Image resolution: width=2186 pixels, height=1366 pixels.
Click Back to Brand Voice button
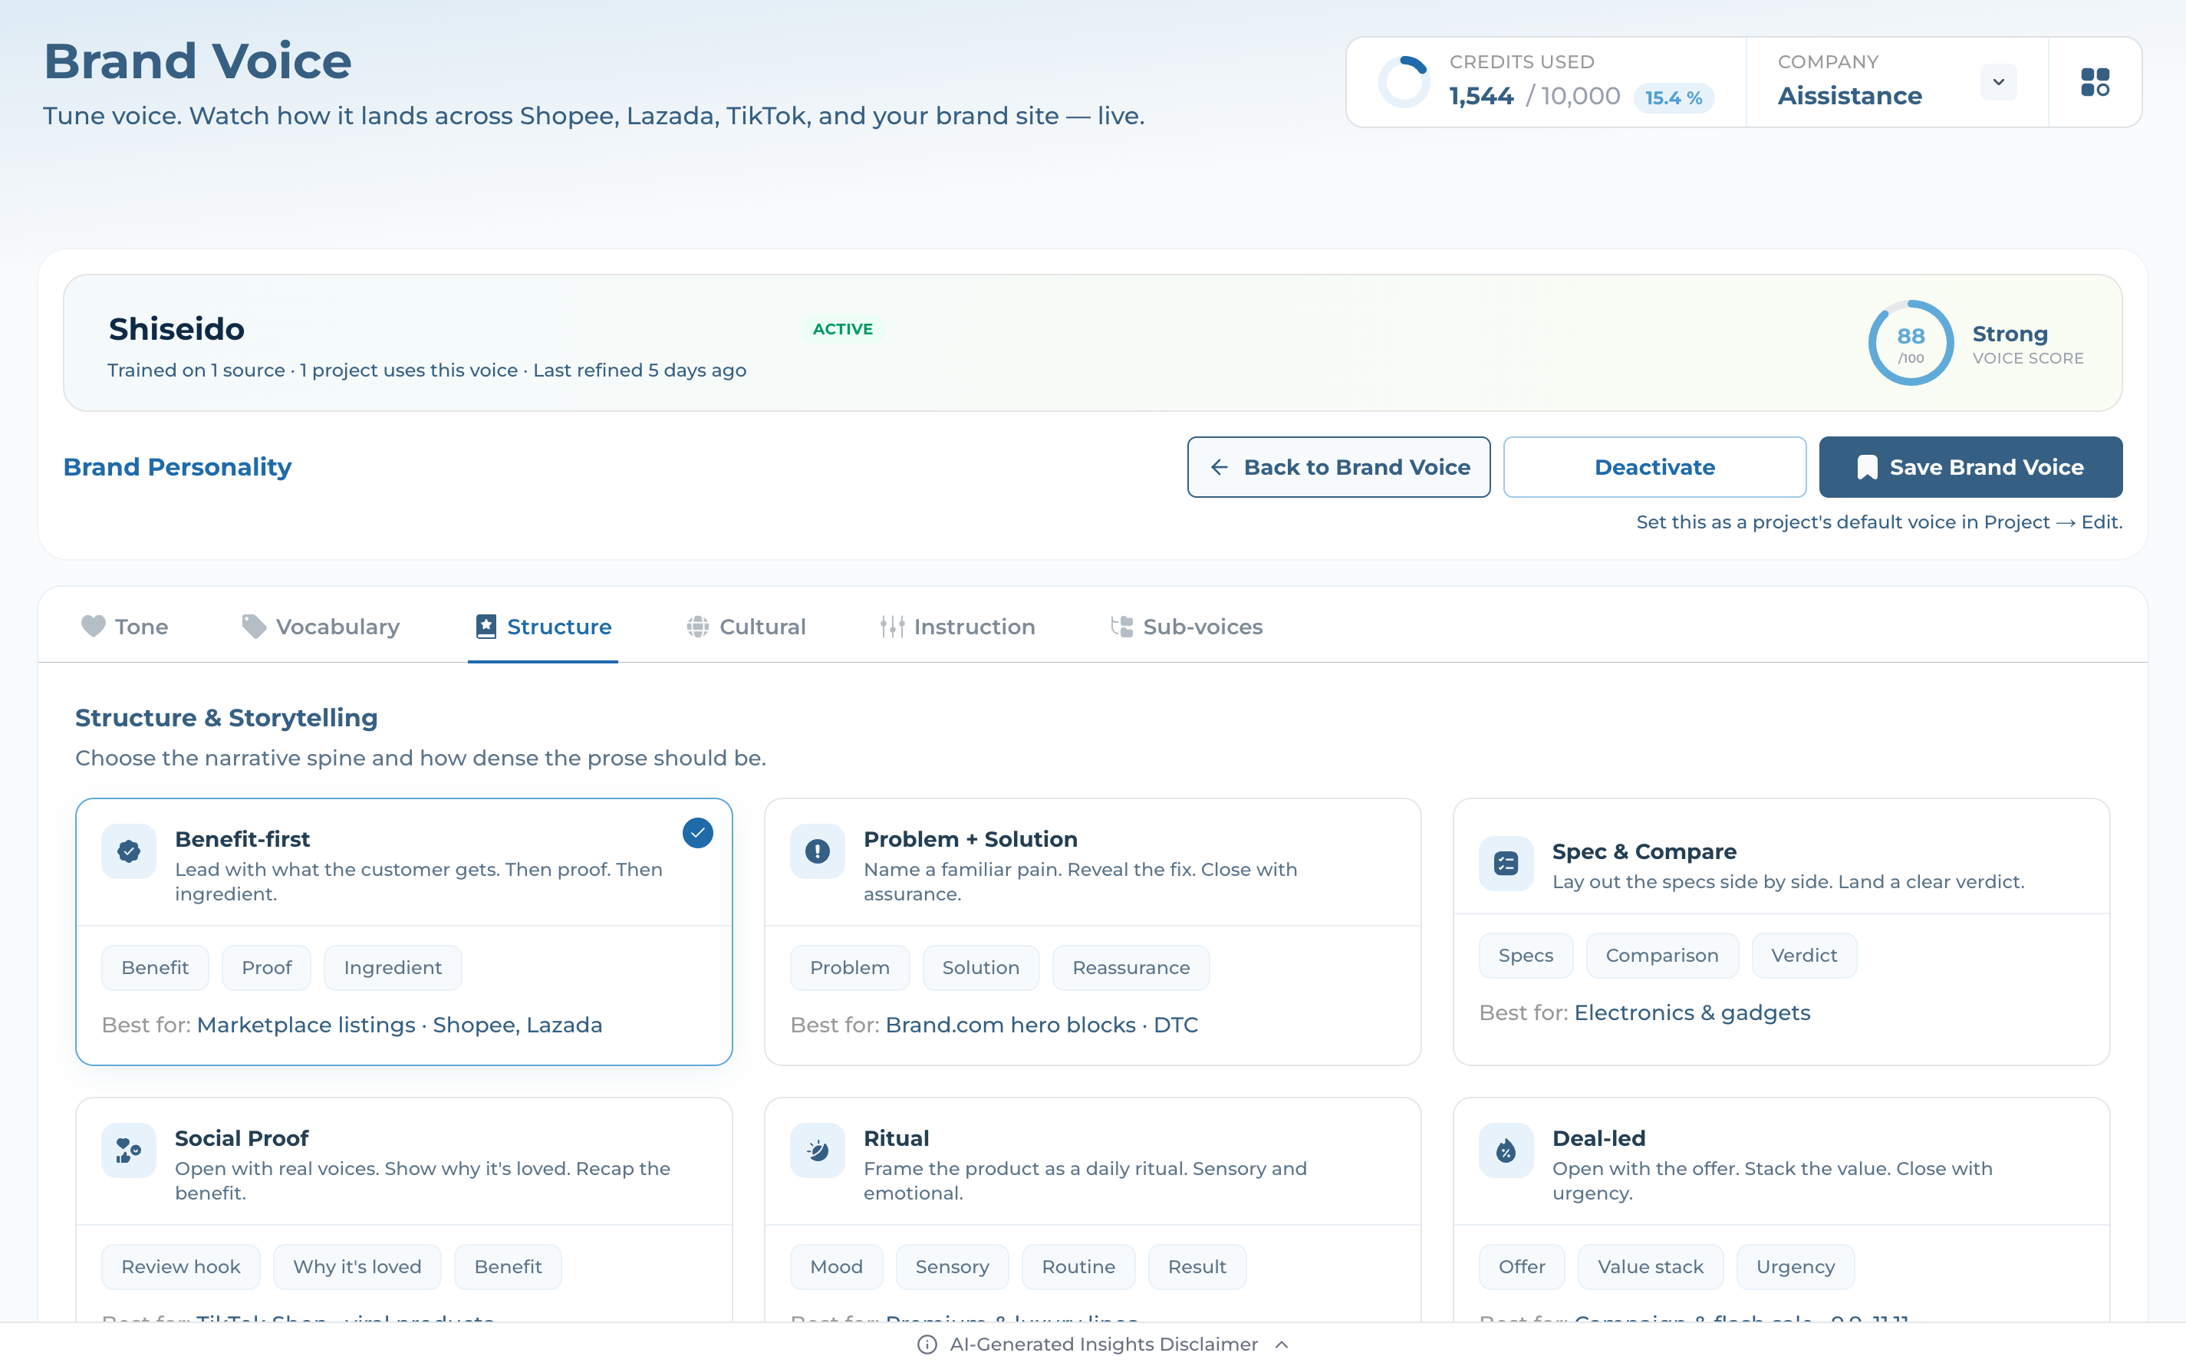[1338, 467]
